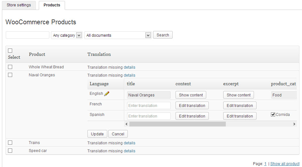
Task: Click the Speed car product name
Action: point(38,151)
